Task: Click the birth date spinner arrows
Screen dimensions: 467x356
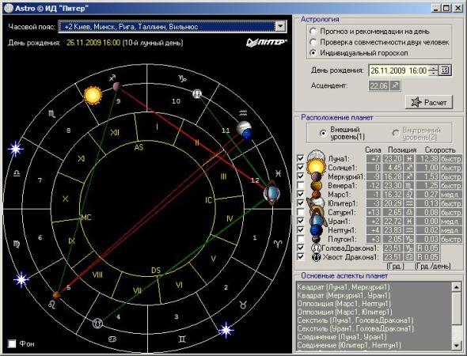Action: pyautogui.click(x=433, y=70)
